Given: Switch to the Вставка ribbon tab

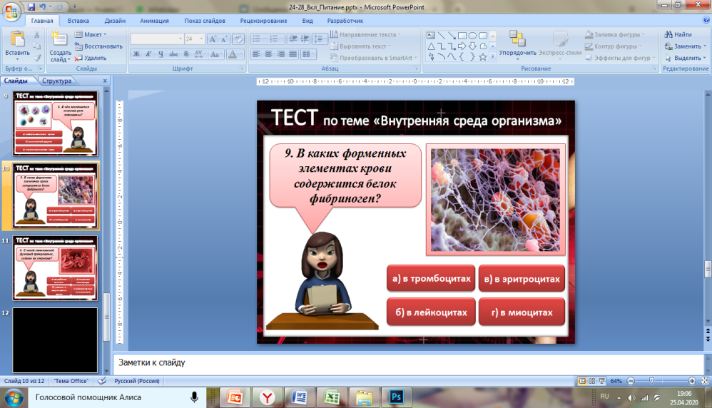Looking at the screenshot, I should [x=78, y=21].
